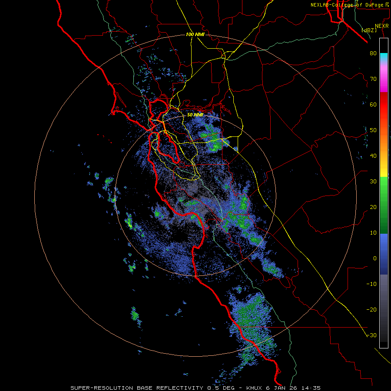Click the 40 dBZ scale value

point(373,156)
